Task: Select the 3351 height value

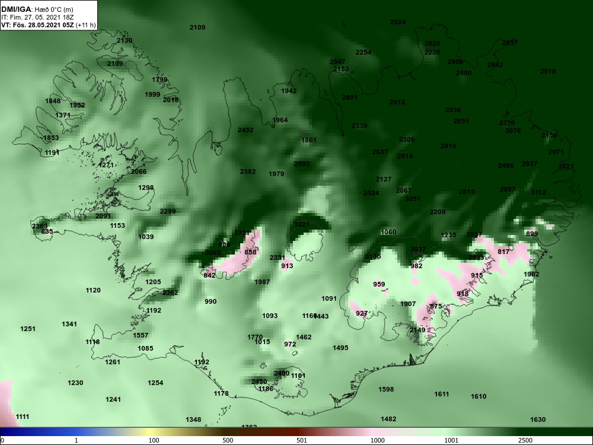Action: coord(242,233)
